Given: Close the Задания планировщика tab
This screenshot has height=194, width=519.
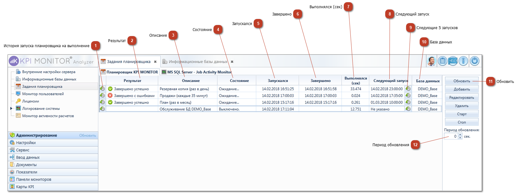Looking at the screenshot, I should pyautogui.click(x=155, y=62).
